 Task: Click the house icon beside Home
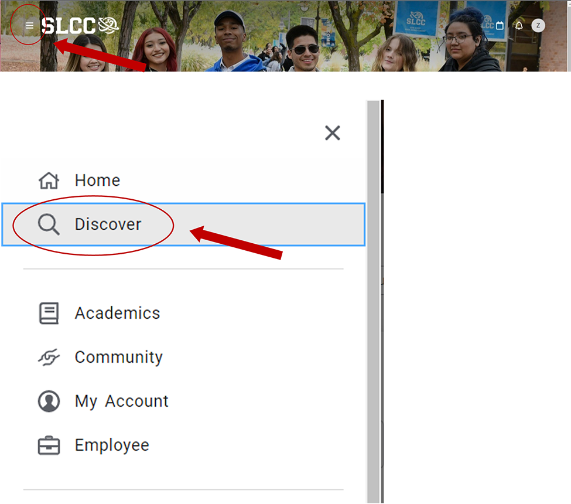pos(49,181)
